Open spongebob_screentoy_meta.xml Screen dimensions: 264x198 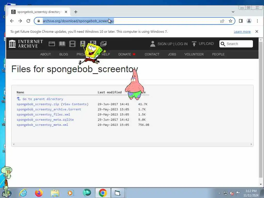click(x=42, y=125)
